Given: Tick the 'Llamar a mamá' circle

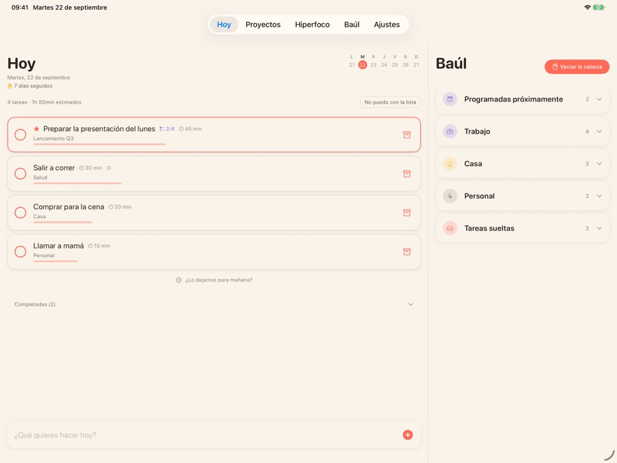Looking at the screenshot, I should tap(21, 252).
